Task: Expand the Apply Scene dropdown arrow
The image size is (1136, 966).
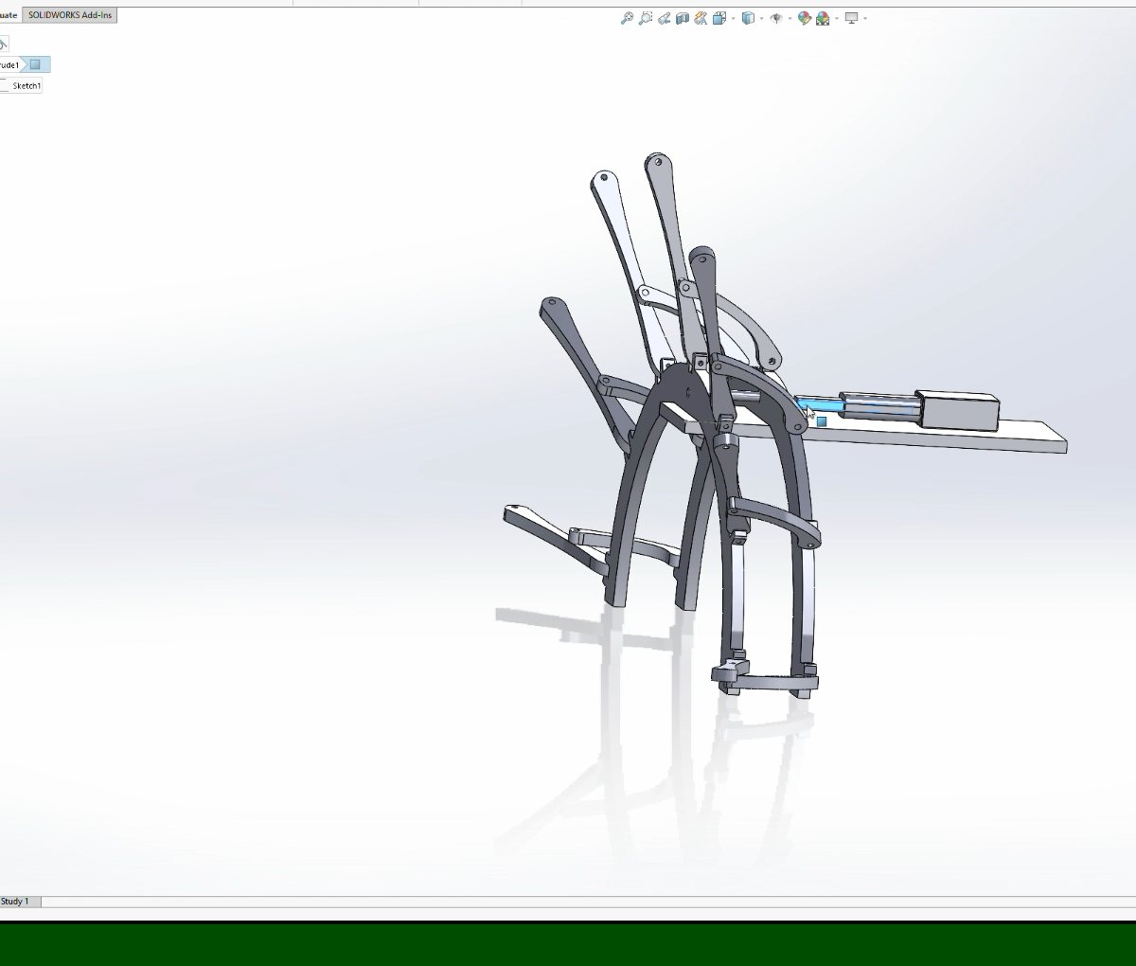Action: [x=837, y=19]
